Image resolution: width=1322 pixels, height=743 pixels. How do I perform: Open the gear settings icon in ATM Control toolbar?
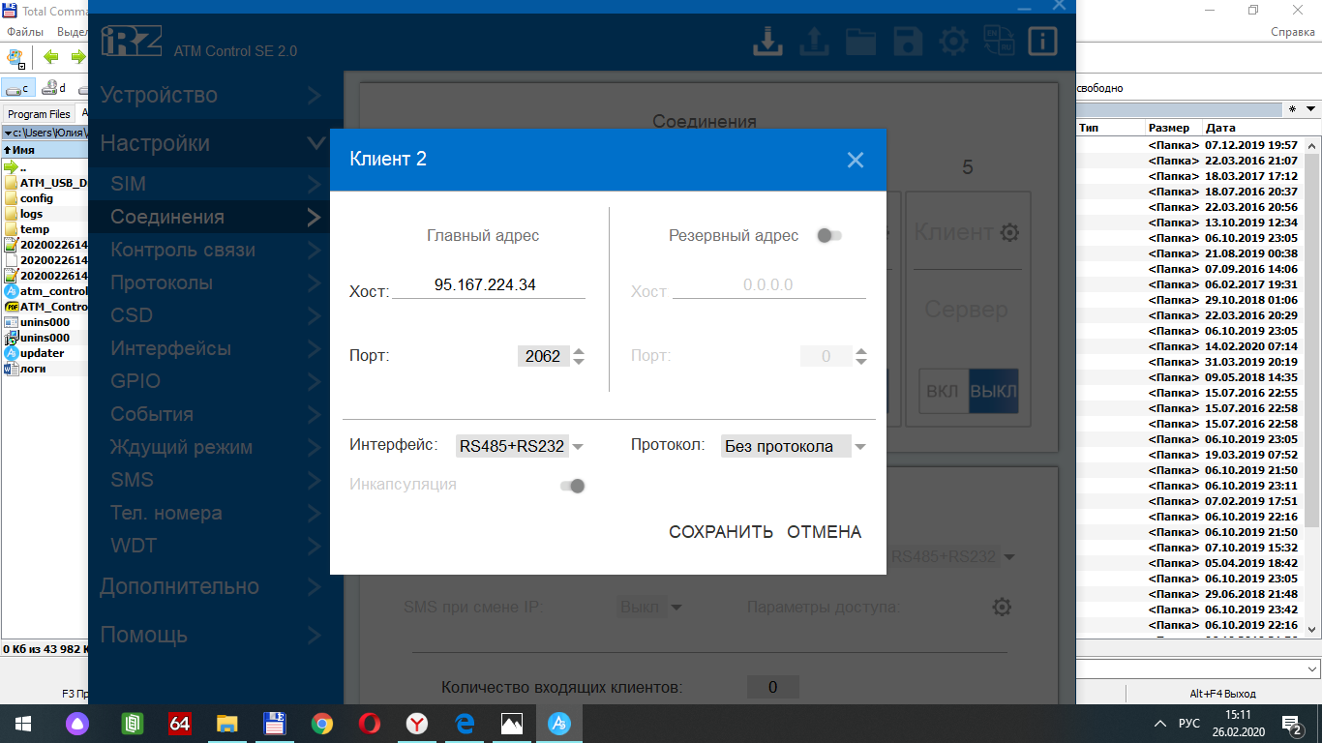[954, 41]
